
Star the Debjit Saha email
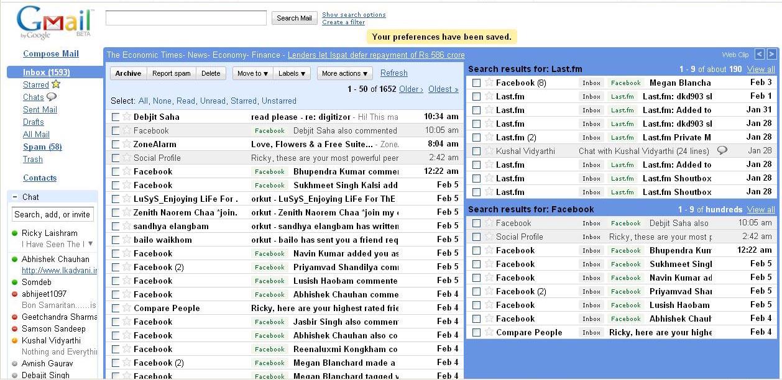[x=127, y=117]
